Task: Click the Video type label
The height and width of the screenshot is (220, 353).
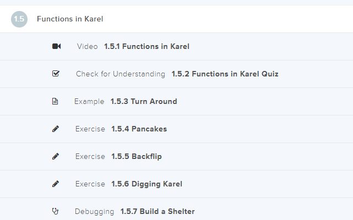Action: 88,47
